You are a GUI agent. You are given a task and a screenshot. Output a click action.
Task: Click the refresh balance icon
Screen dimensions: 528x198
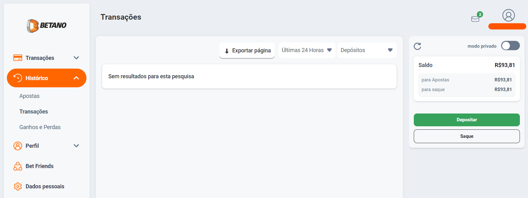click(x=417, y=46)
